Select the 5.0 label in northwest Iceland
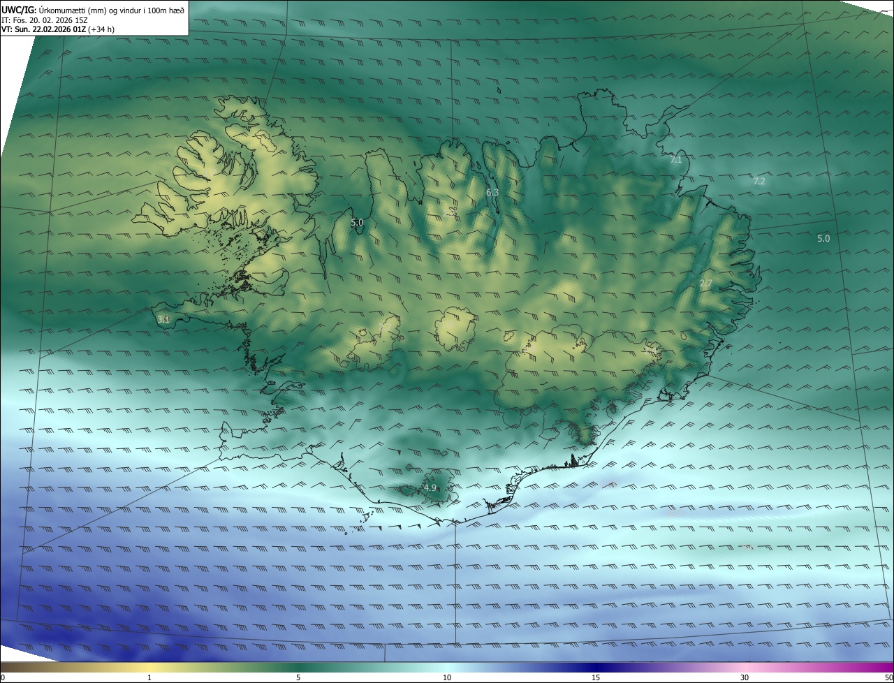This screenshot has height=683, width=894. [357, 223]
